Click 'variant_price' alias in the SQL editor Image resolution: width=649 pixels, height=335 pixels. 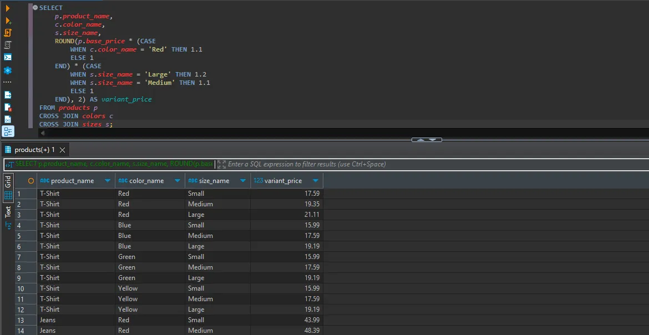(126, 99)
